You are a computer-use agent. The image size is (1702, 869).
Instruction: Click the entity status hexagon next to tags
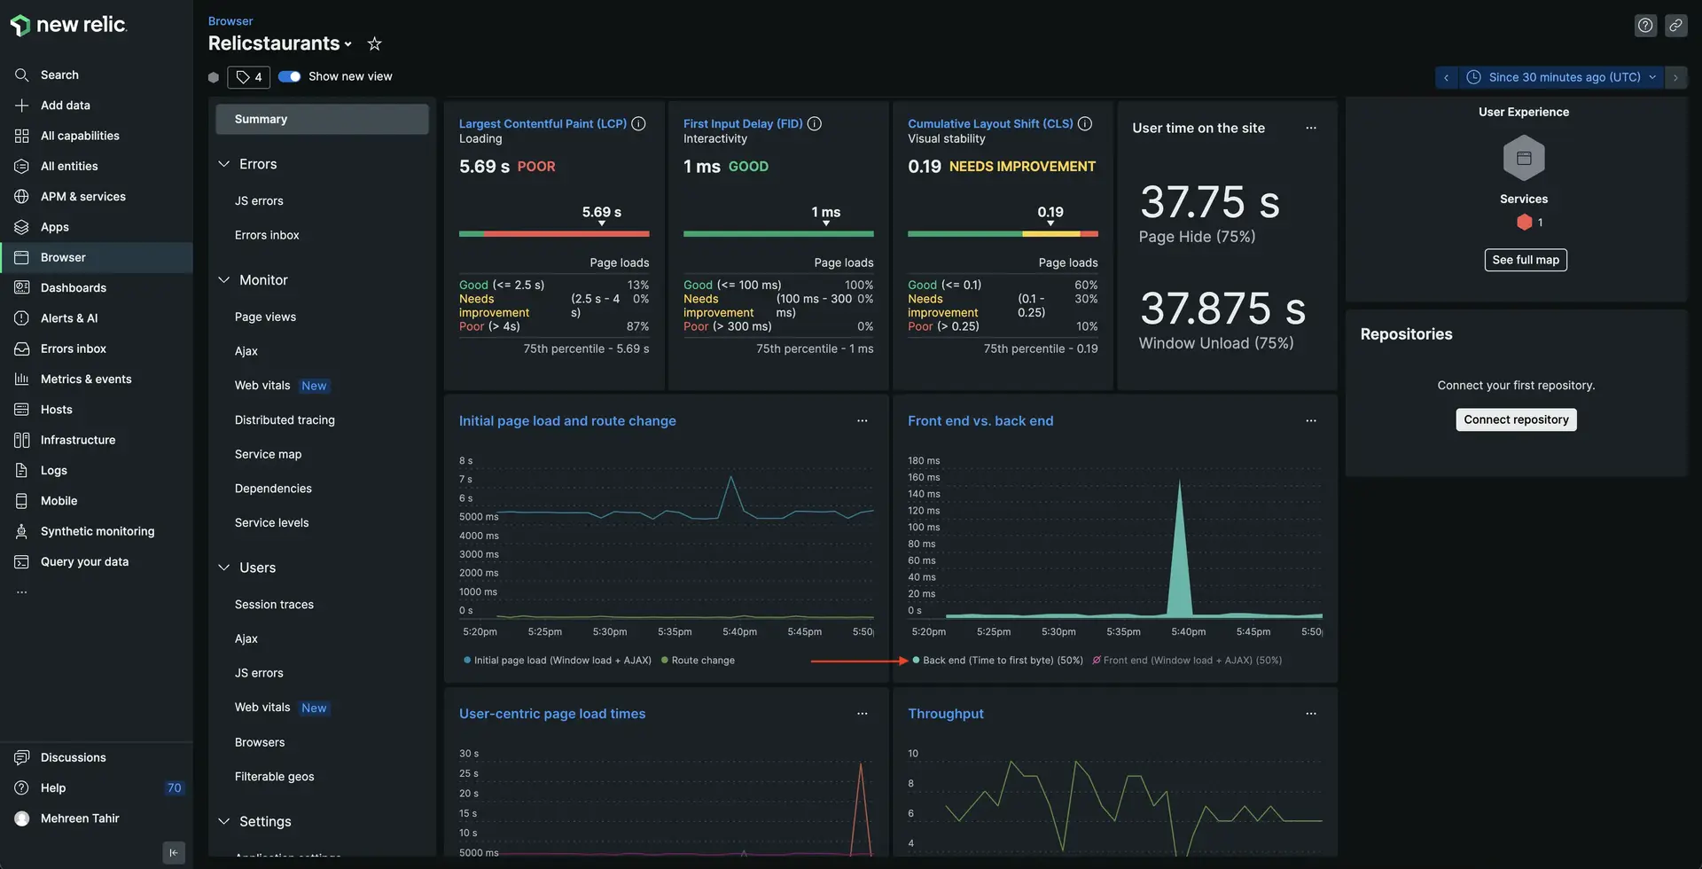pos(214,77)
